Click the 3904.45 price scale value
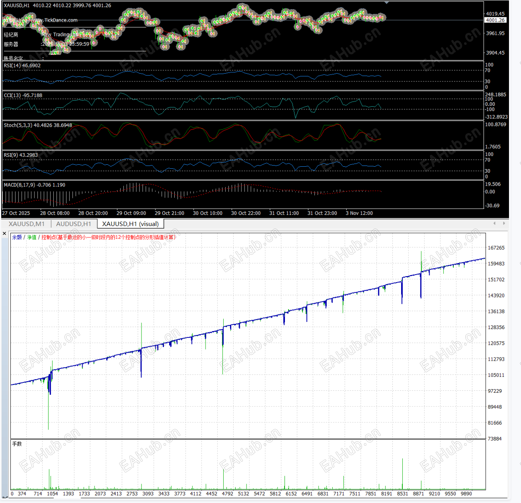521x503 pixels. pyautogui.click(x=495, y=53)
